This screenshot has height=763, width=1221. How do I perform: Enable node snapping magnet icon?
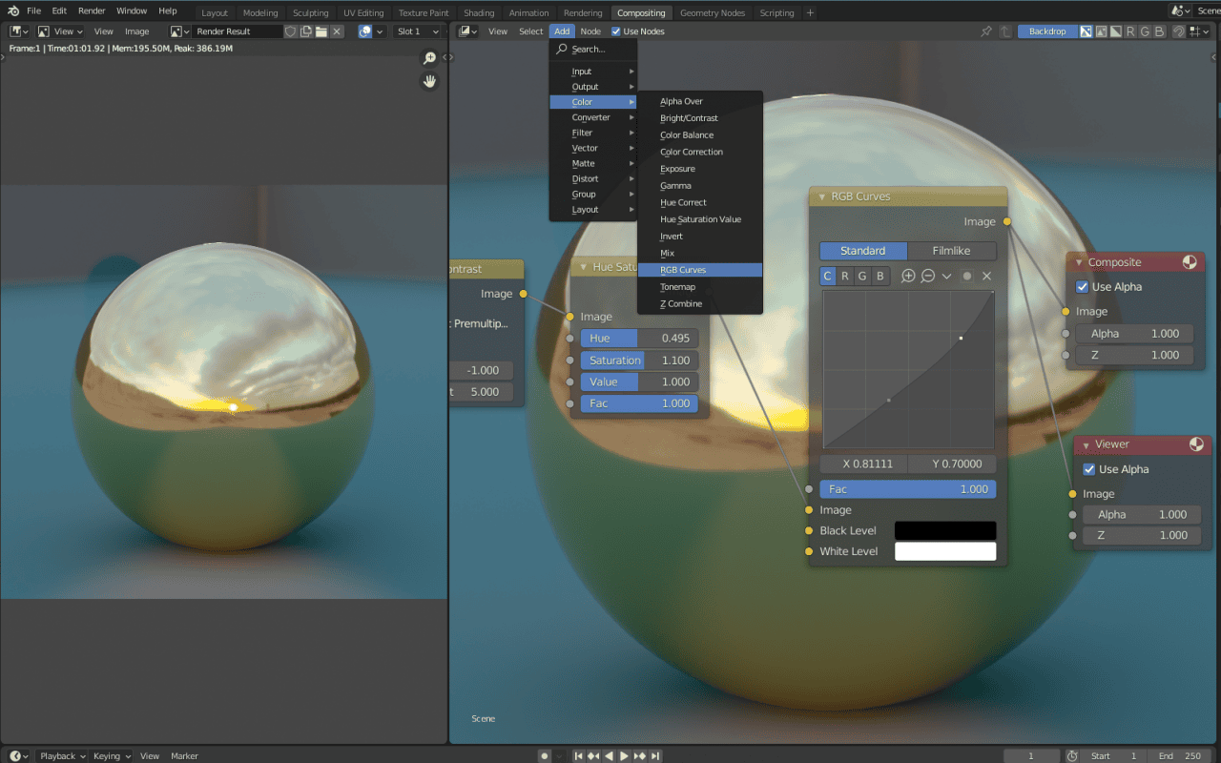[1177, 31]
